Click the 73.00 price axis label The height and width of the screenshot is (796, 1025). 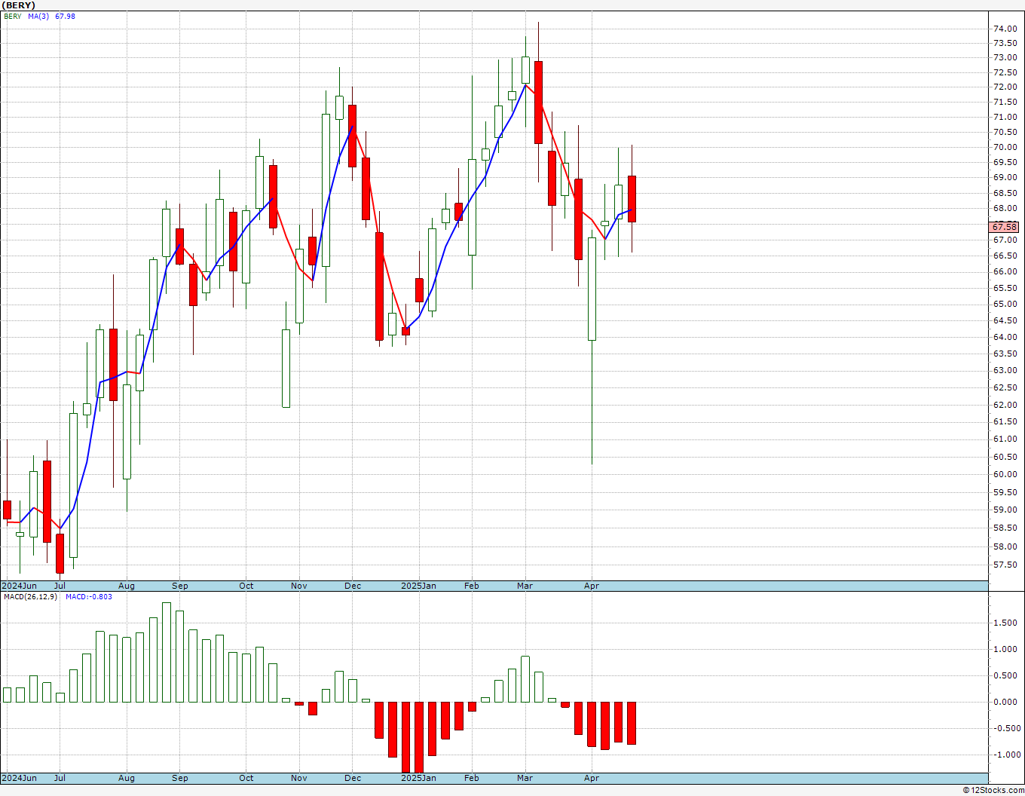click(x=1005, y=58)
